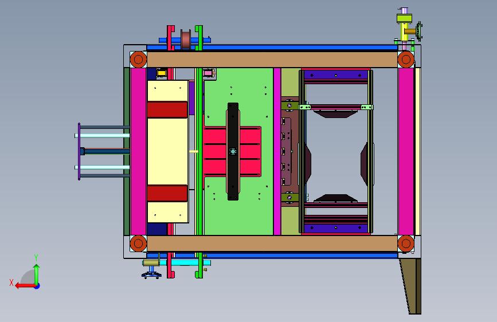
Task: Pick the cyan horizontal rod below frame
Action: pos(185,263)
